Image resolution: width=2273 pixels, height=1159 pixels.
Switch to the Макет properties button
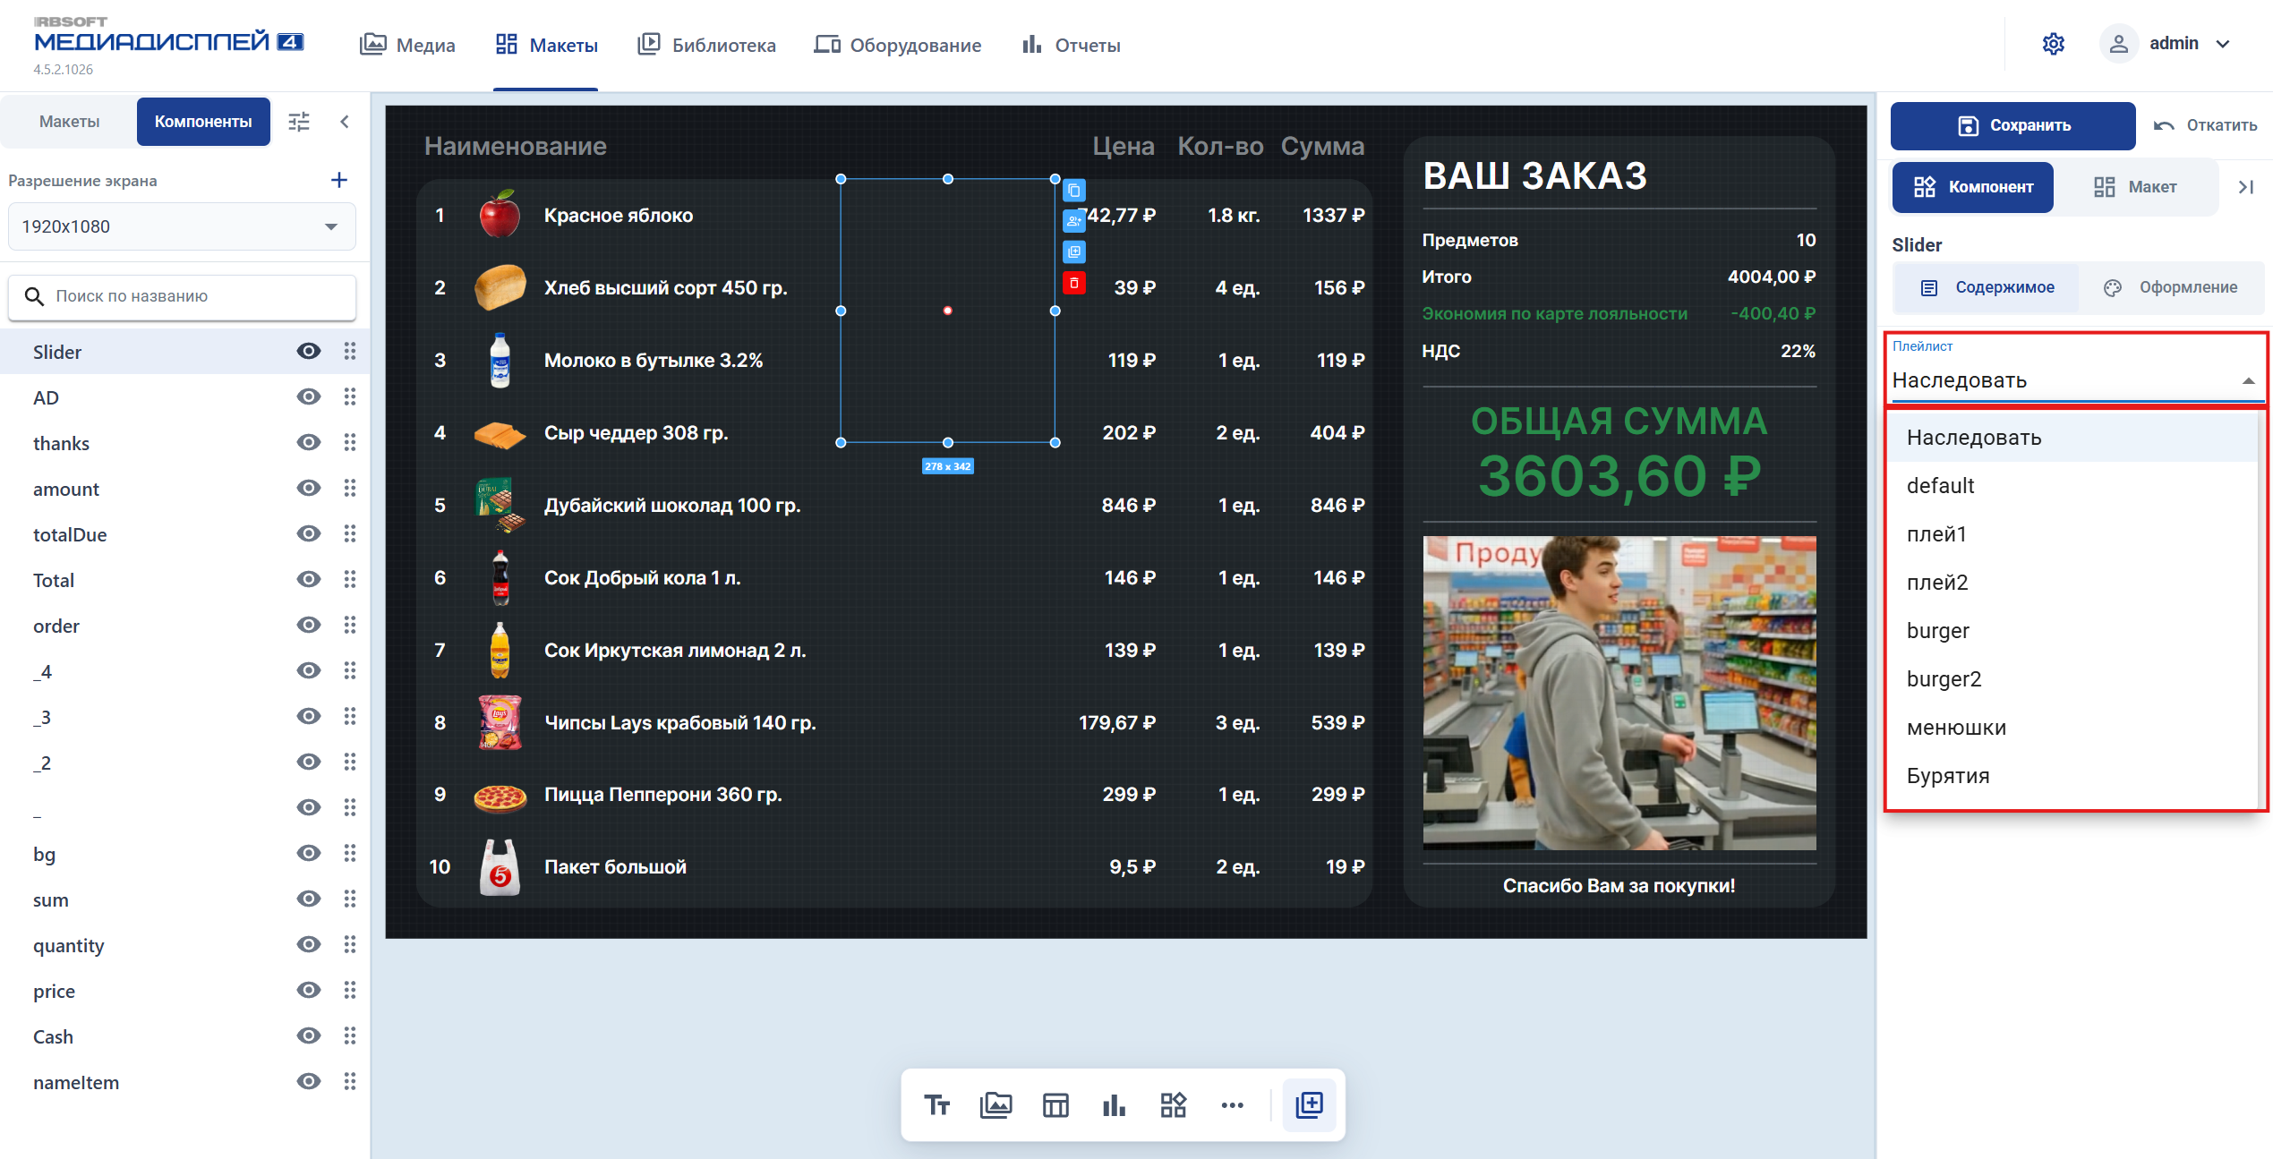(2135, 187)
